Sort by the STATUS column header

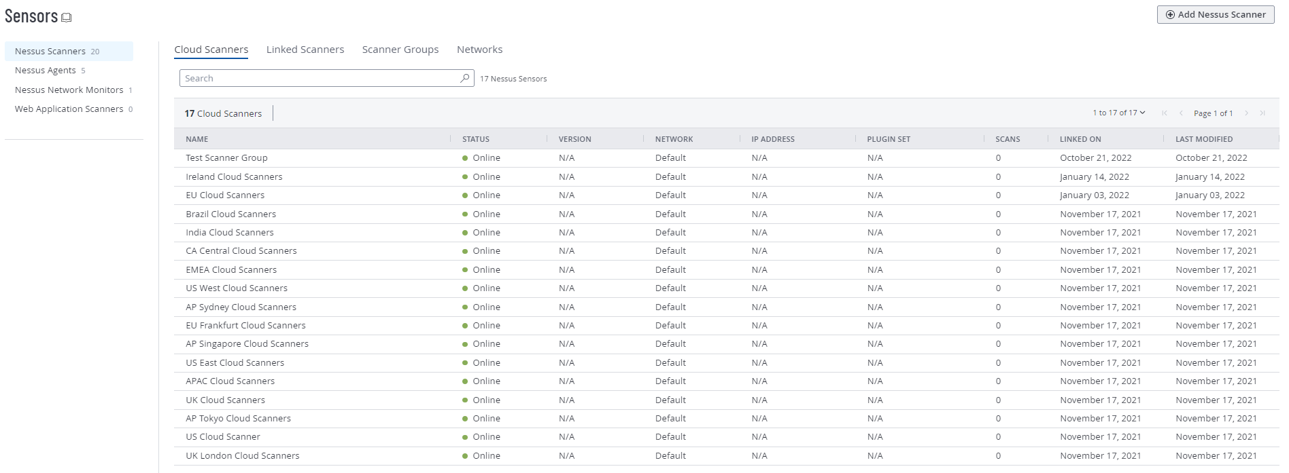476,139
